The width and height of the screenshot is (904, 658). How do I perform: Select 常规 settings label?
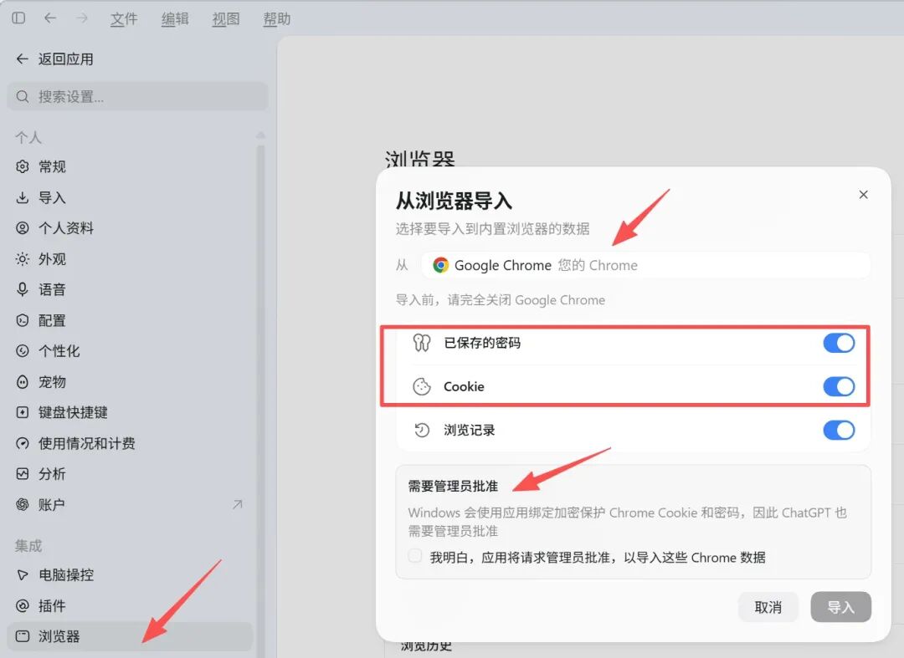click(52, 166)
